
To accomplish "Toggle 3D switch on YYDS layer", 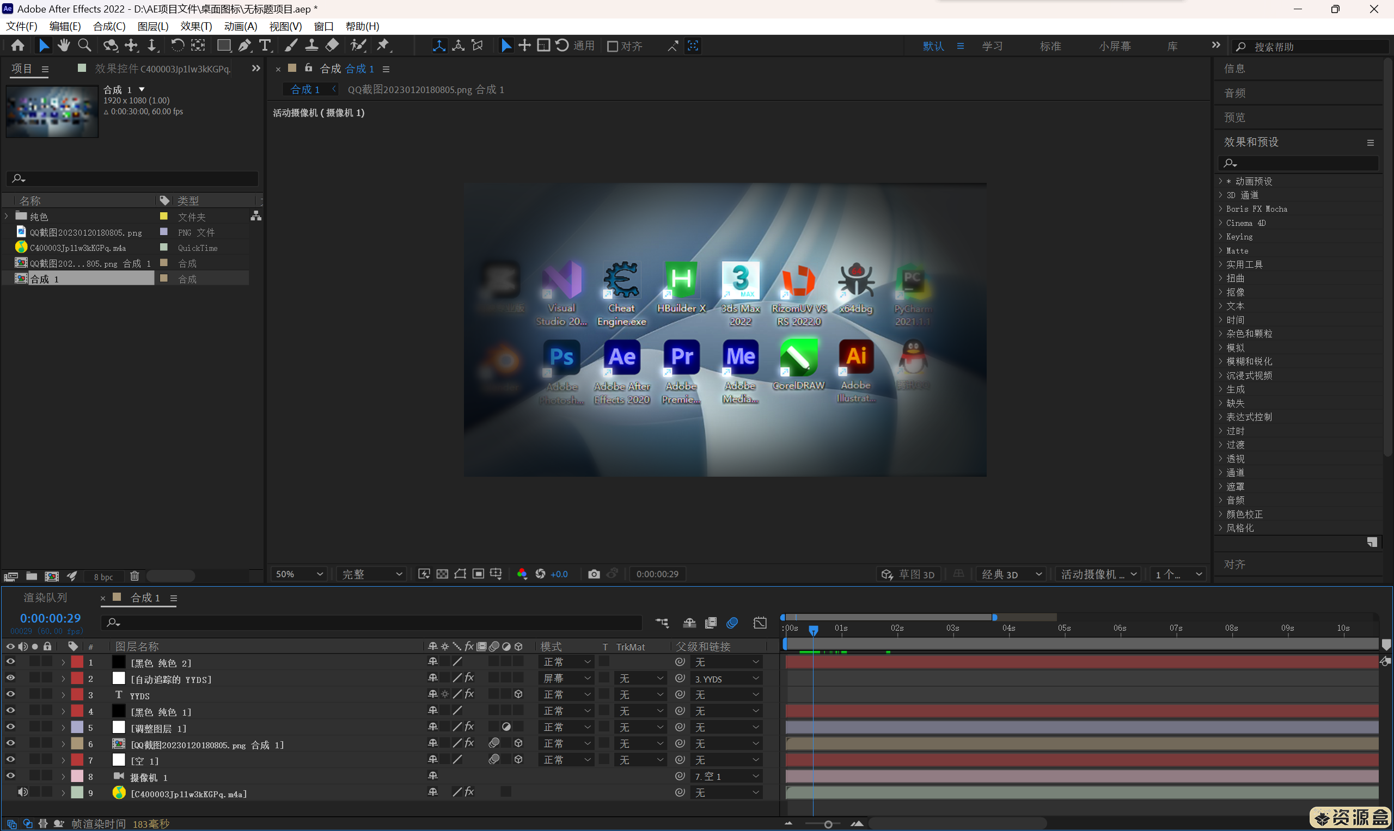I will (x=519, y=694).
